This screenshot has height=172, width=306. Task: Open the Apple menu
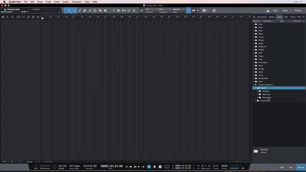point(4,2)
